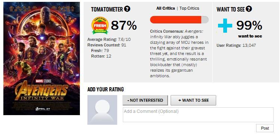Click the User Ratings 13,047 count
Screen dimensions: 280x140
click(x=236, y=45)
